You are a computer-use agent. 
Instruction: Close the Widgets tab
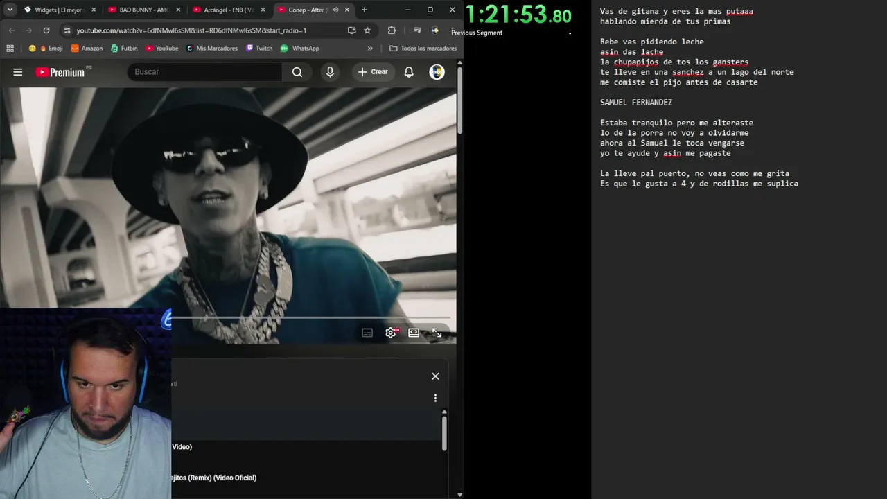pos(94,10)
